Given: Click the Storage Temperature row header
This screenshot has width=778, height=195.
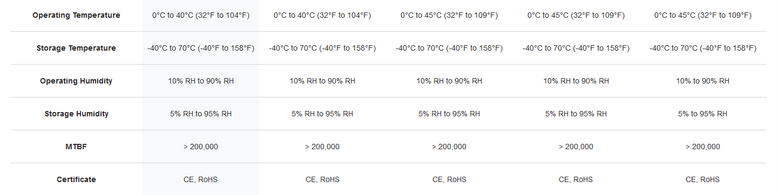Looking at the screenshot, I should coord(76,48).
